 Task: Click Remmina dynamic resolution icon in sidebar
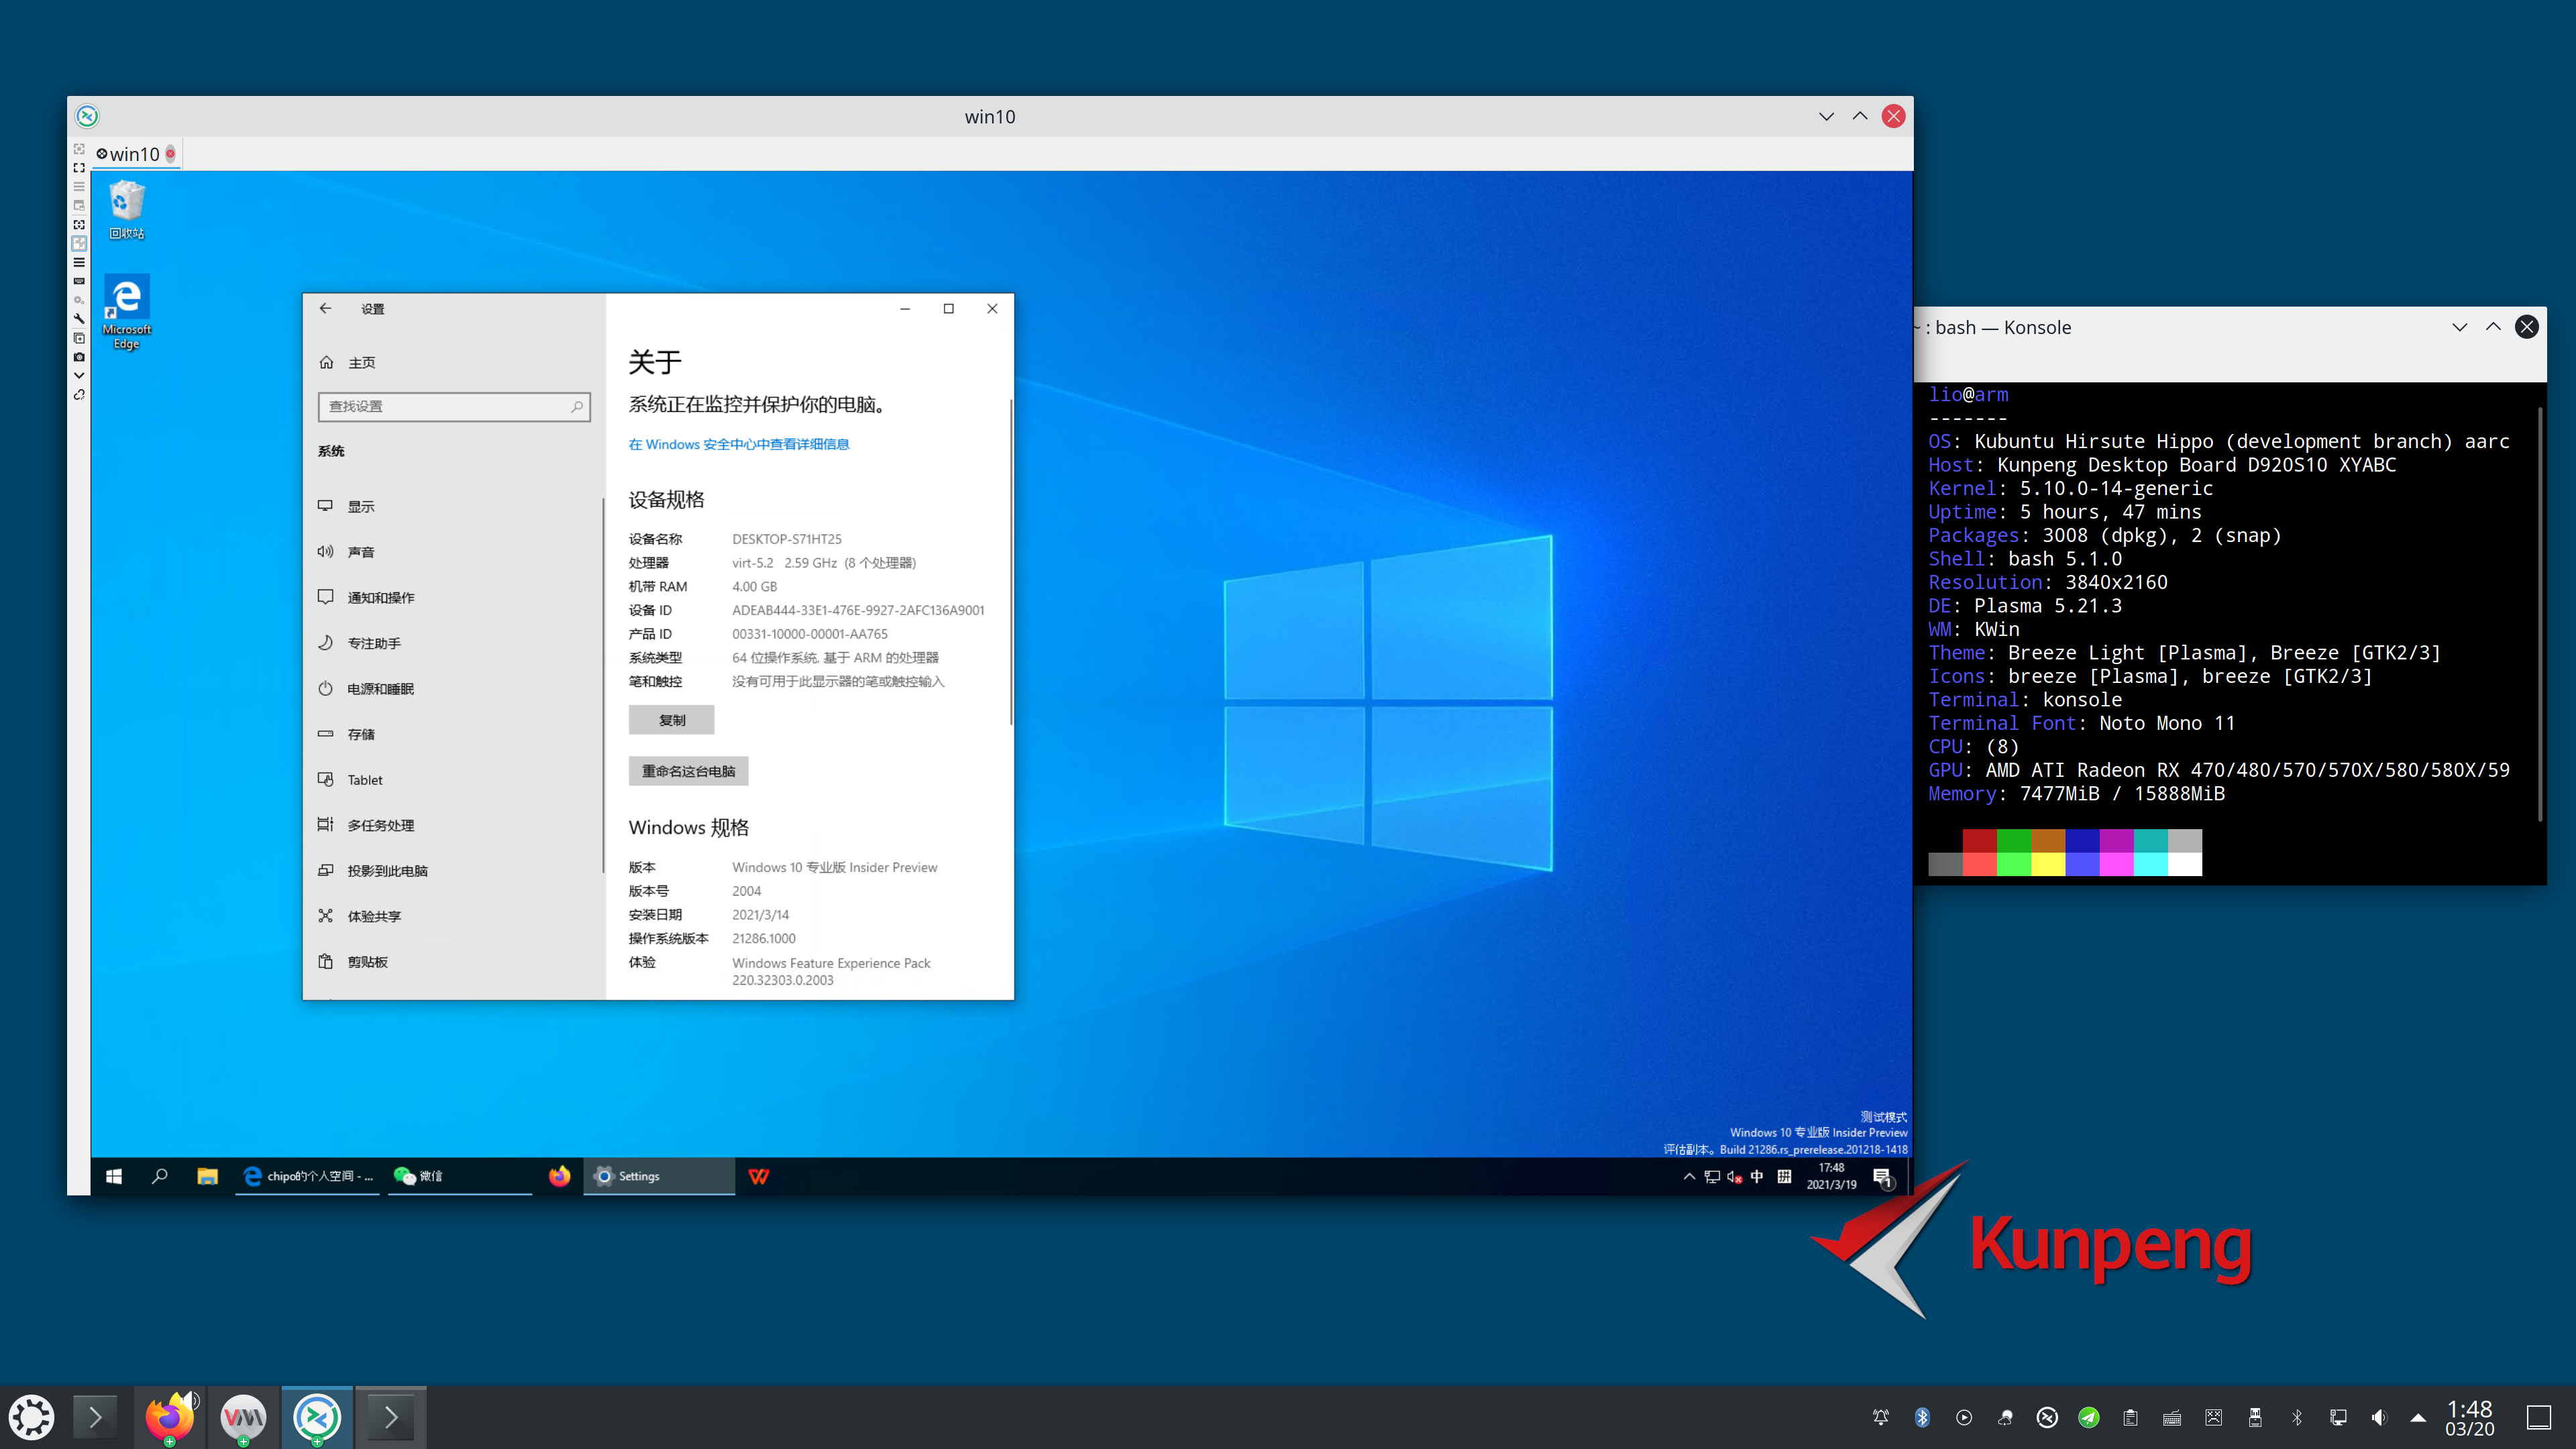point(79,224)
